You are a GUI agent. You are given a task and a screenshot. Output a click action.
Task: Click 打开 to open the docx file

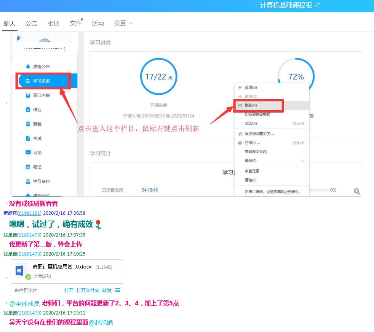point(69,290)
